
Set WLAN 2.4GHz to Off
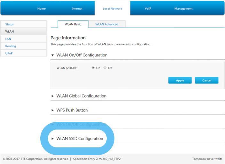[105, 68]
